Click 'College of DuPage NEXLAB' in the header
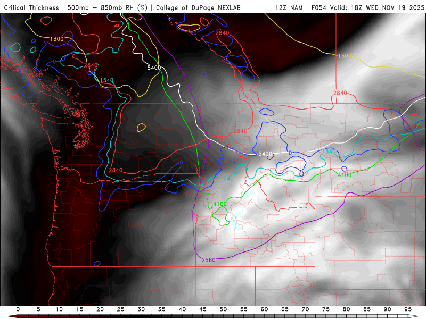Screen dimensions: 426x319 coord(198,7)
